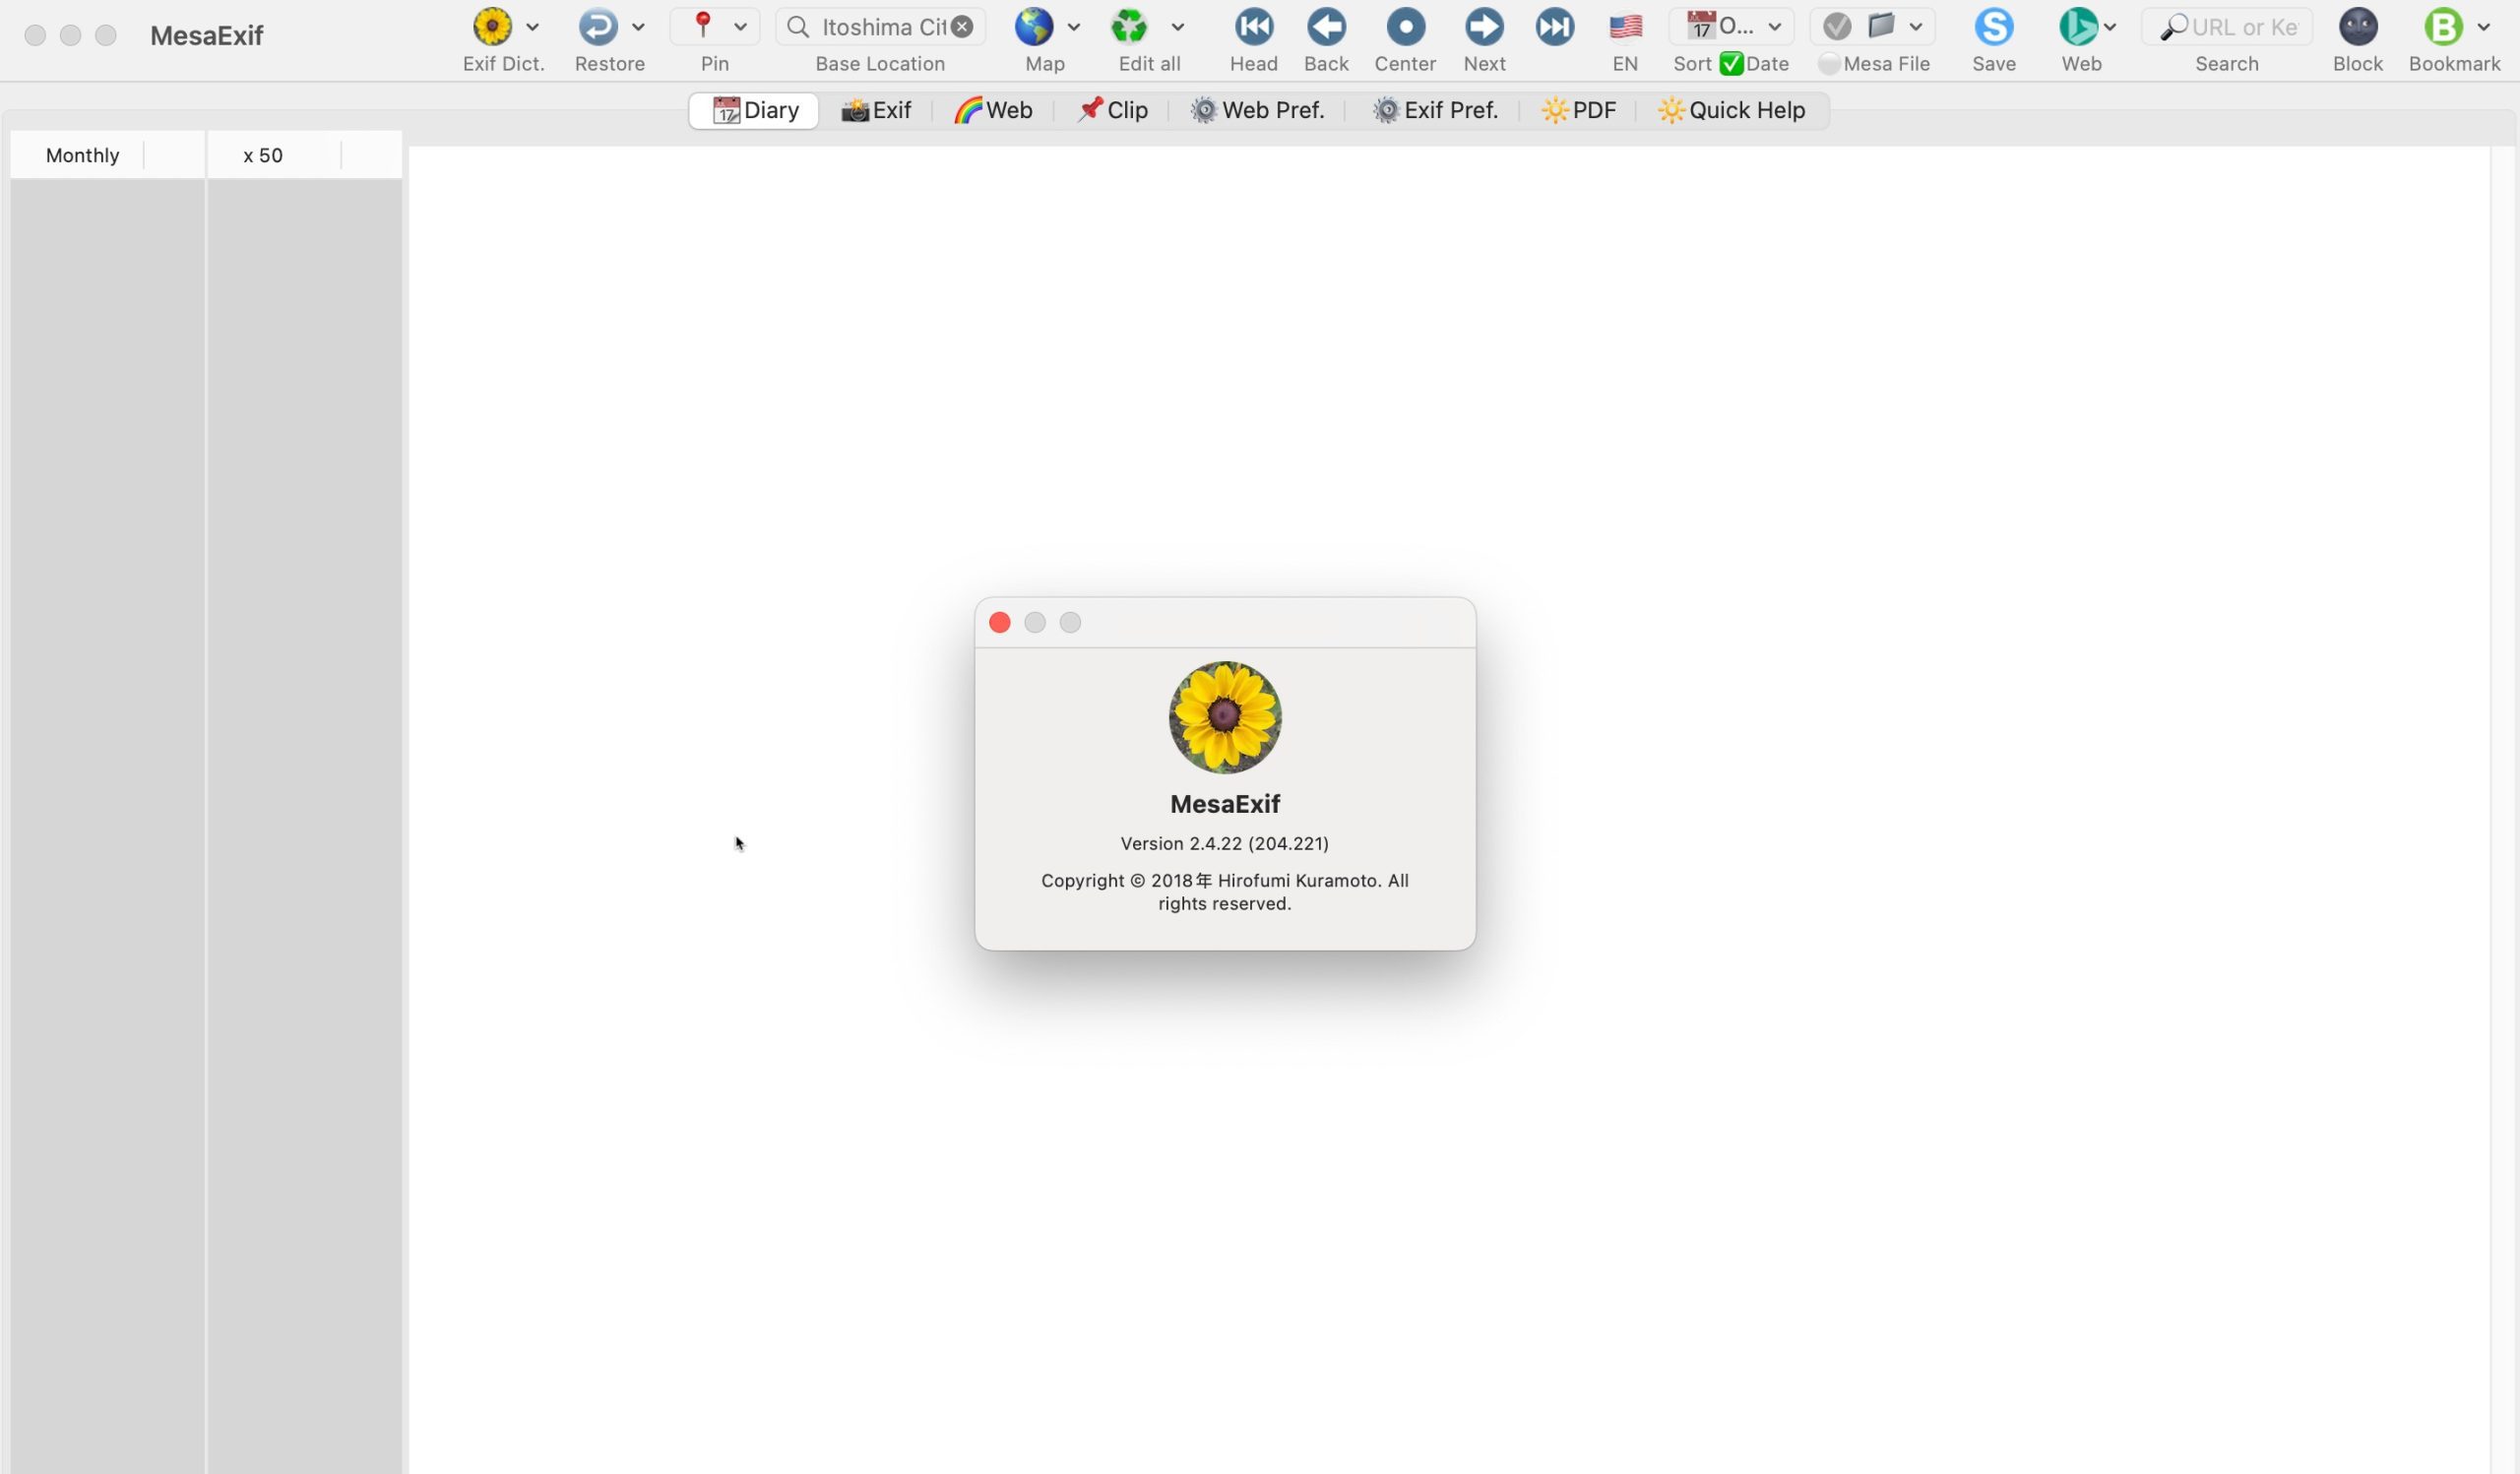The width and height of the screenshot is (2520, 1474).
Task: Open the Map dropdown chevron
Action: pos(1074,27)
